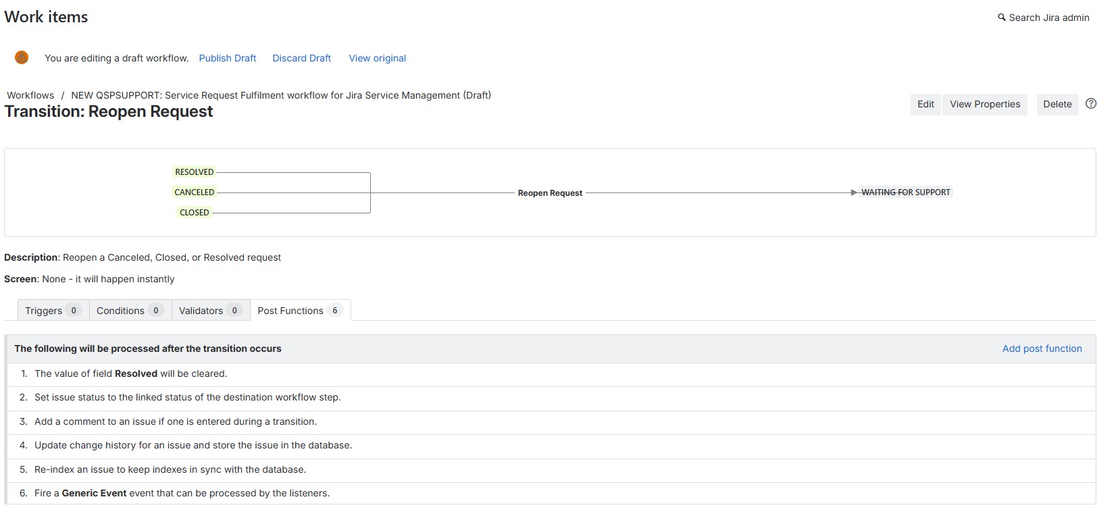Click the Search Jira admin magnifier icon
The width and height of the screenshot is (1097, 518).
(x=1002, y=18)
